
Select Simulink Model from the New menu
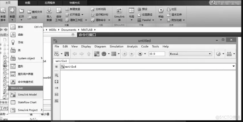click(x=27, y=95)
